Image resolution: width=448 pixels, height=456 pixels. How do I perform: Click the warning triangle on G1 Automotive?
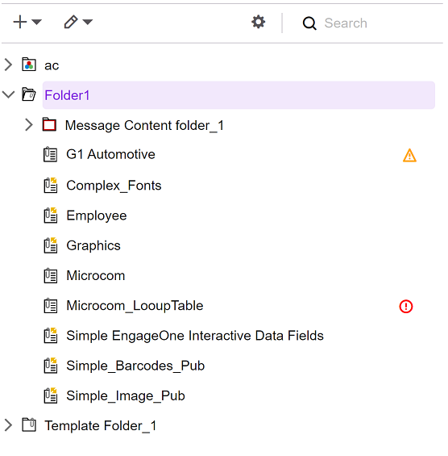tap(409, 155)
